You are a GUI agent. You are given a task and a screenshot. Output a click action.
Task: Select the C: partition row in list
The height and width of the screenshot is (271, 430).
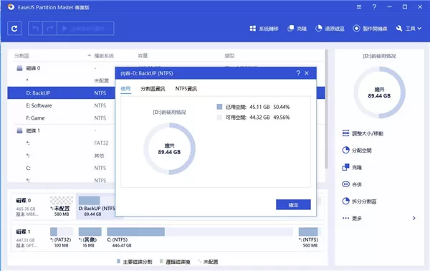tap(61, 168)
